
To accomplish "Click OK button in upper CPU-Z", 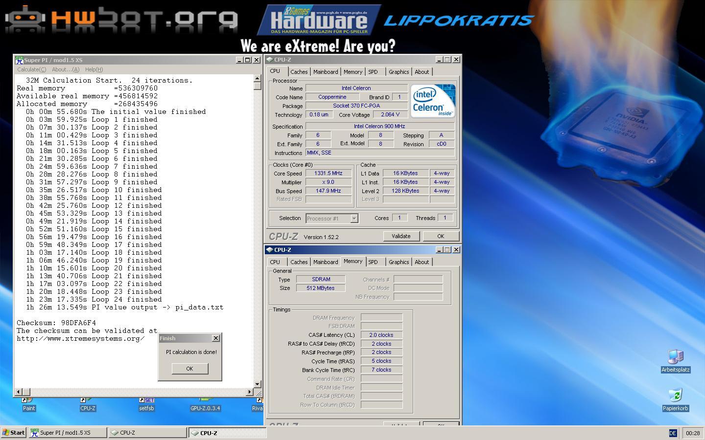I will tap(441, 236).
